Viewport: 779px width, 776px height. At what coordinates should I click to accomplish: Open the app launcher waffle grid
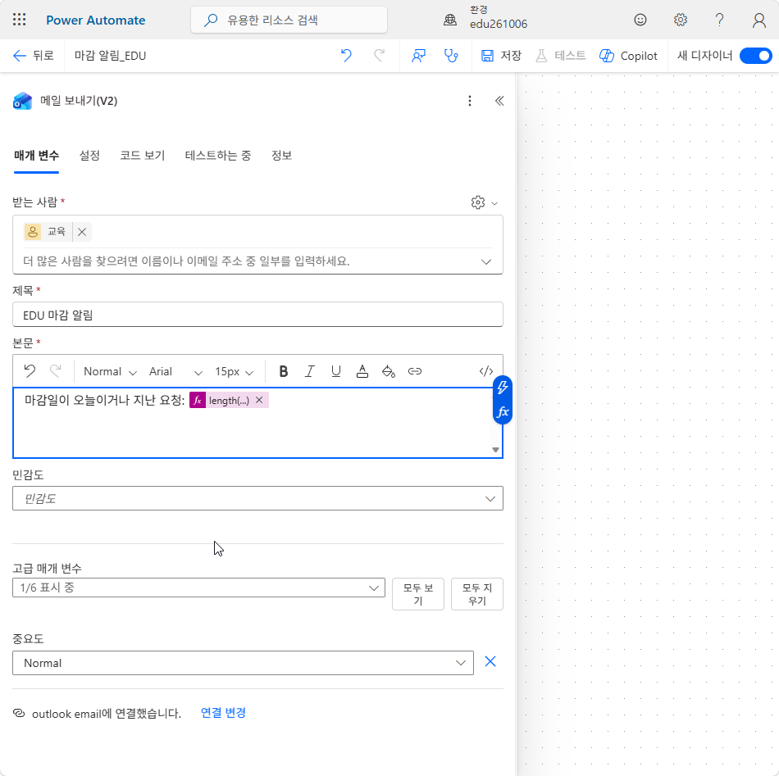tap(19, 20)
